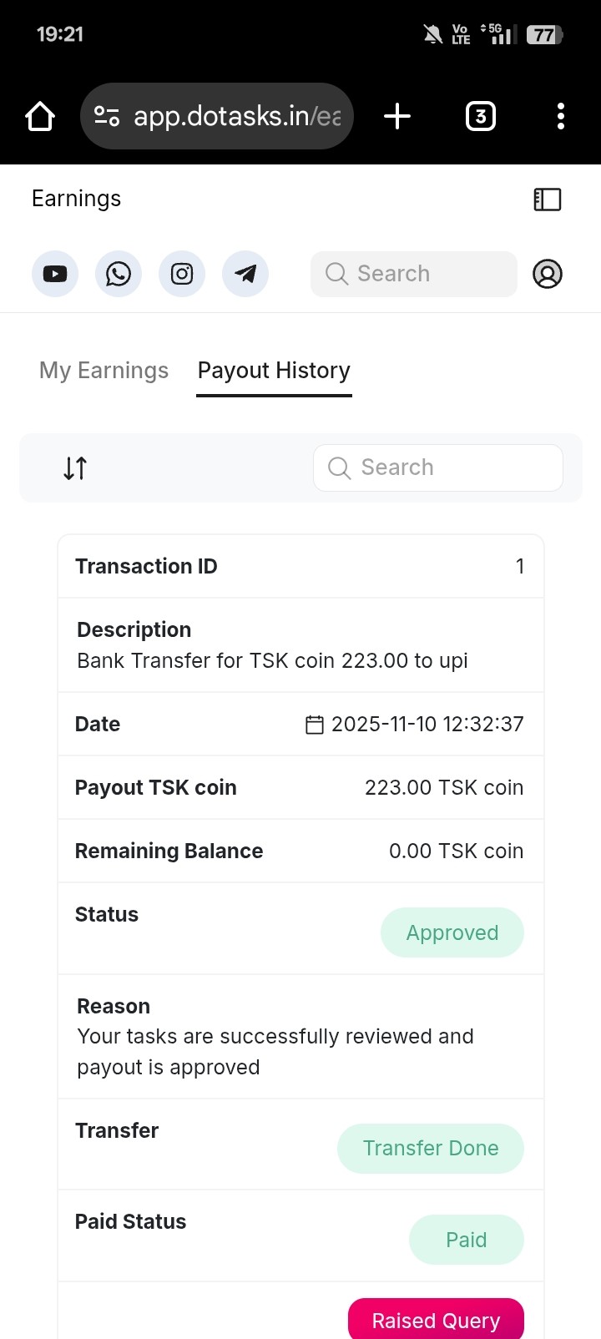This screenshot has height=1339, width=601.
Task: Tap the Paid status badge
Action: click(x=466, y=1240)
